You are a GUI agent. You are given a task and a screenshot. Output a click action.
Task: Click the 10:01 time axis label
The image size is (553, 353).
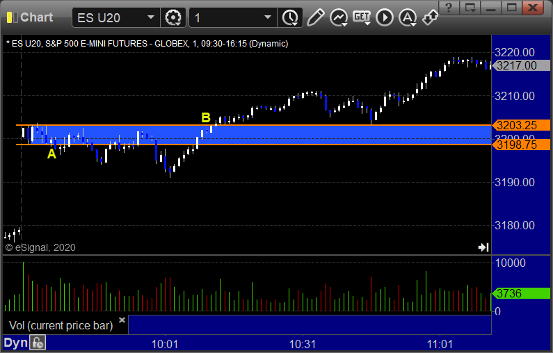click(165, 344)
